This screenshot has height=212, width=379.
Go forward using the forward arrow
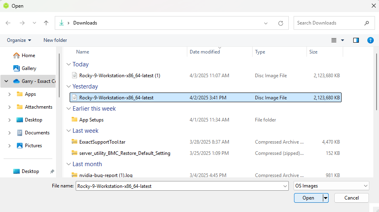click(x=22, y=23)
